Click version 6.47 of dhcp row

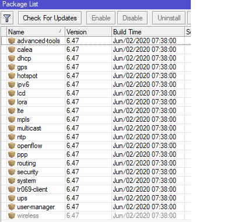click(x=72, y=58)
